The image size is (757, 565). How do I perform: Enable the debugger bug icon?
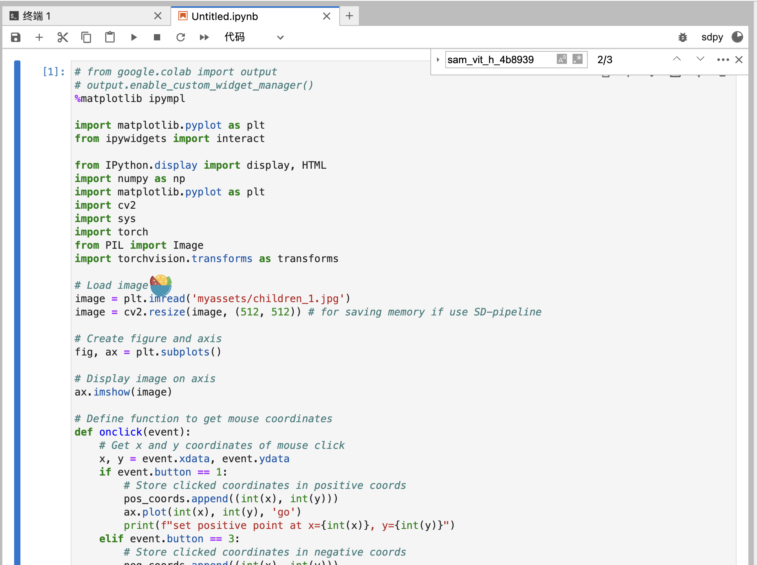coord(683,37)
